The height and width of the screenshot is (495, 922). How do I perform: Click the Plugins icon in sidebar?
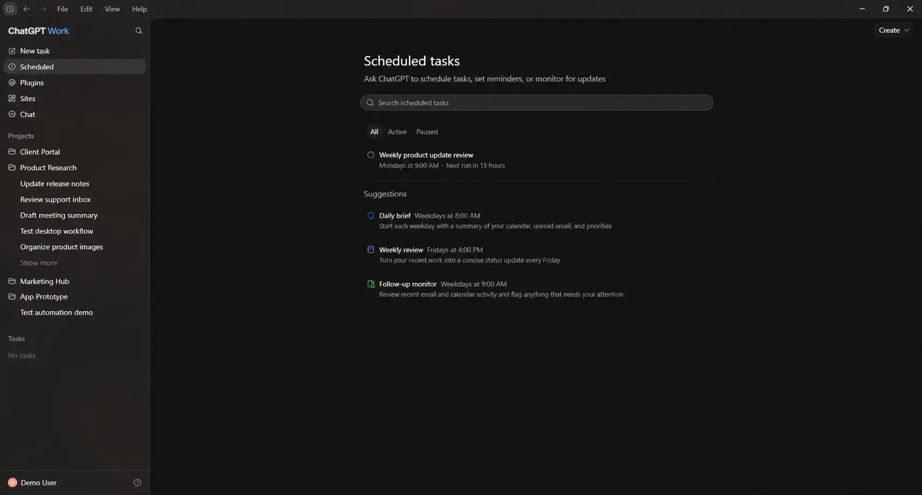click(12, 82)
